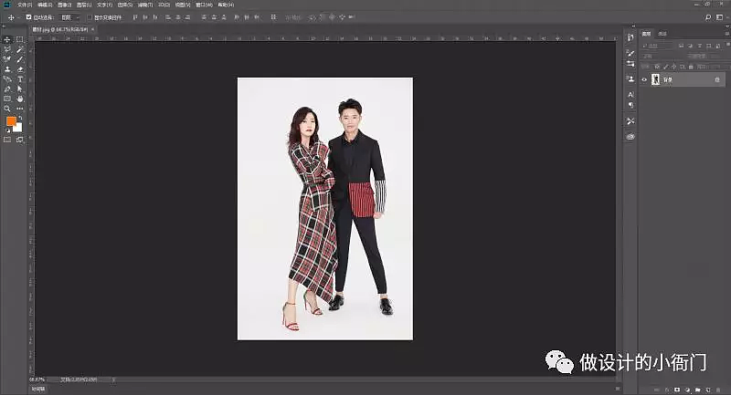Click the orange foreground color swatch
The height and width of the screenshot is (395, 731).
11,121
